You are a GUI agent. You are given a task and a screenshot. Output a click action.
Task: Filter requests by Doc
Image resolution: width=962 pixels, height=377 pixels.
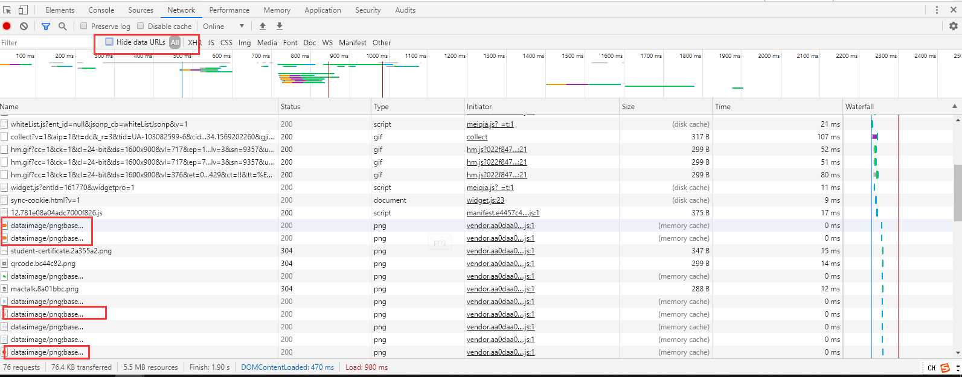coord(310,42)
